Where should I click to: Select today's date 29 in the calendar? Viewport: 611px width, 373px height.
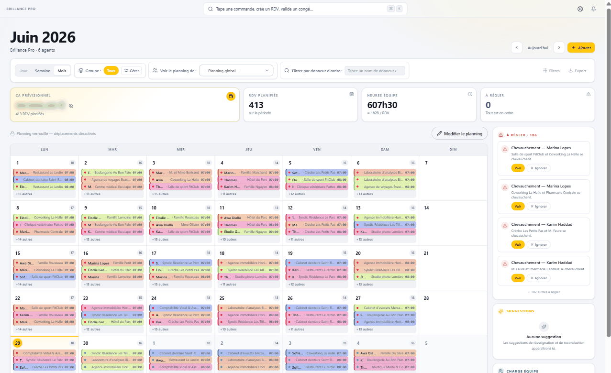(x=17, y=343)
